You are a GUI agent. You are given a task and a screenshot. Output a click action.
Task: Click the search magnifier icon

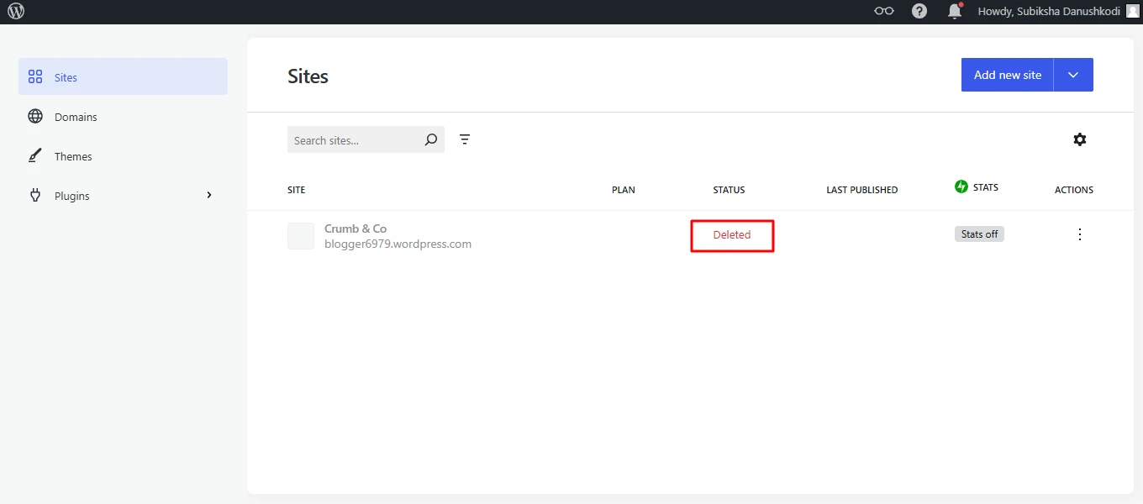coord(431,140)
